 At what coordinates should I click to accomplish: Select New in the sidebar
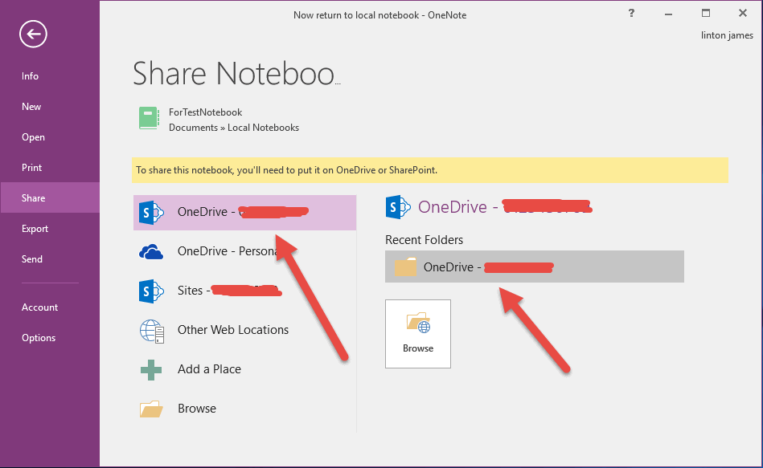pyautogui.click(x=31, y=107)
